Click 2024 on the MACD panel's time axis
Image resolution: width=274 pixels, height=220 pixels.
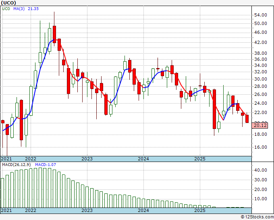click(143, 210)
